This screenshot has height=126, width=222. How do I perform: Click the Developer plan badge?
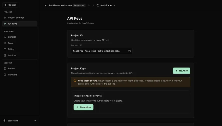pyautogui.click(x=79, y=5)
